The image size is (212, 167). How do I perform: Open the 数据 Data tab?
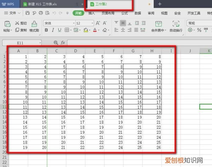[138, 13]
